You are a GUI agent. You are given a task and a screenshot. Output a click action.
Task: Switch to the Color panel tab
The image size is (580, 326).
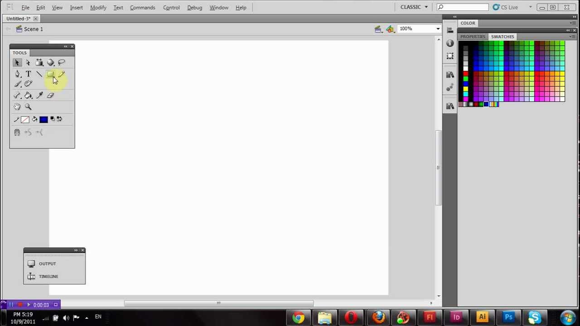coord(468,23)
